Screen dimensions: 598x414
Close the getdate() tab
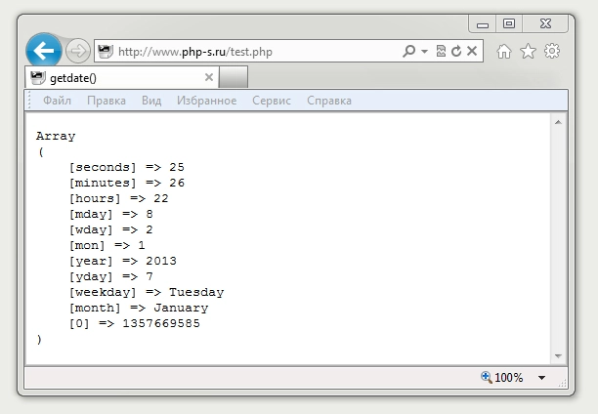click(208, 77)
